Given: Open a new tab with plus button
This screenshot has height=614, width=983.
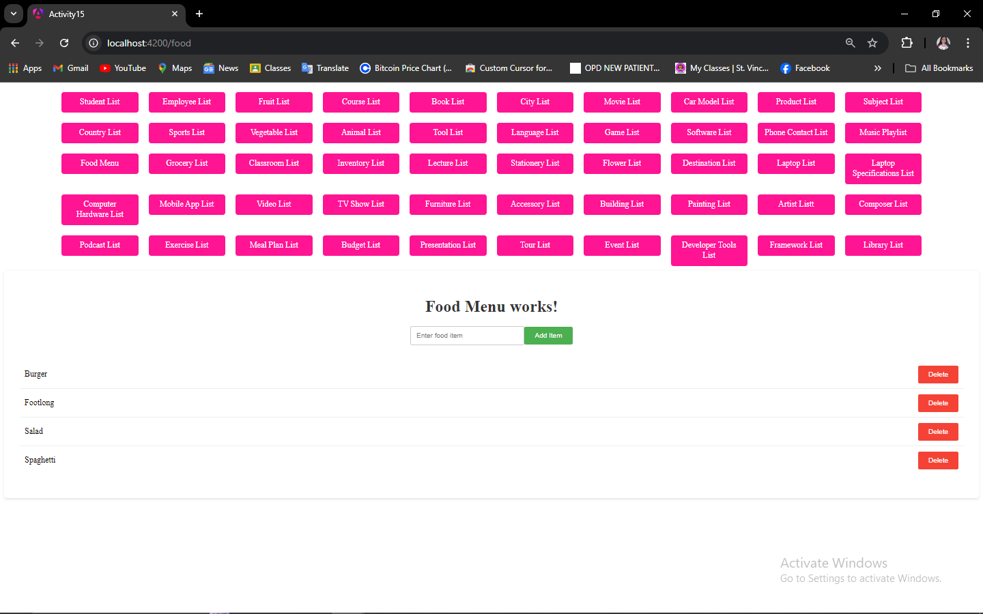Looking at the screenshot, I should pos(199,14).
